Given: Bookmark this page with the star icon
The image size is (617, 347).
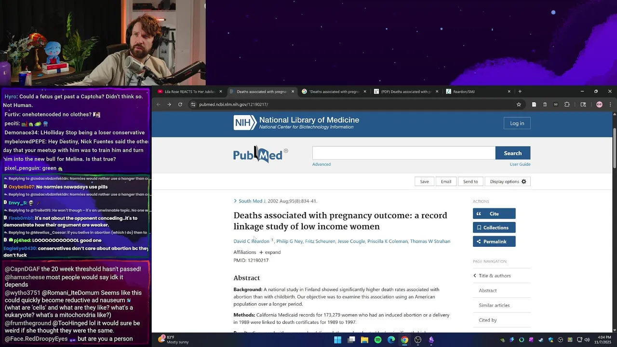Looking at the screenshot, I should click(x=519, y=104).
